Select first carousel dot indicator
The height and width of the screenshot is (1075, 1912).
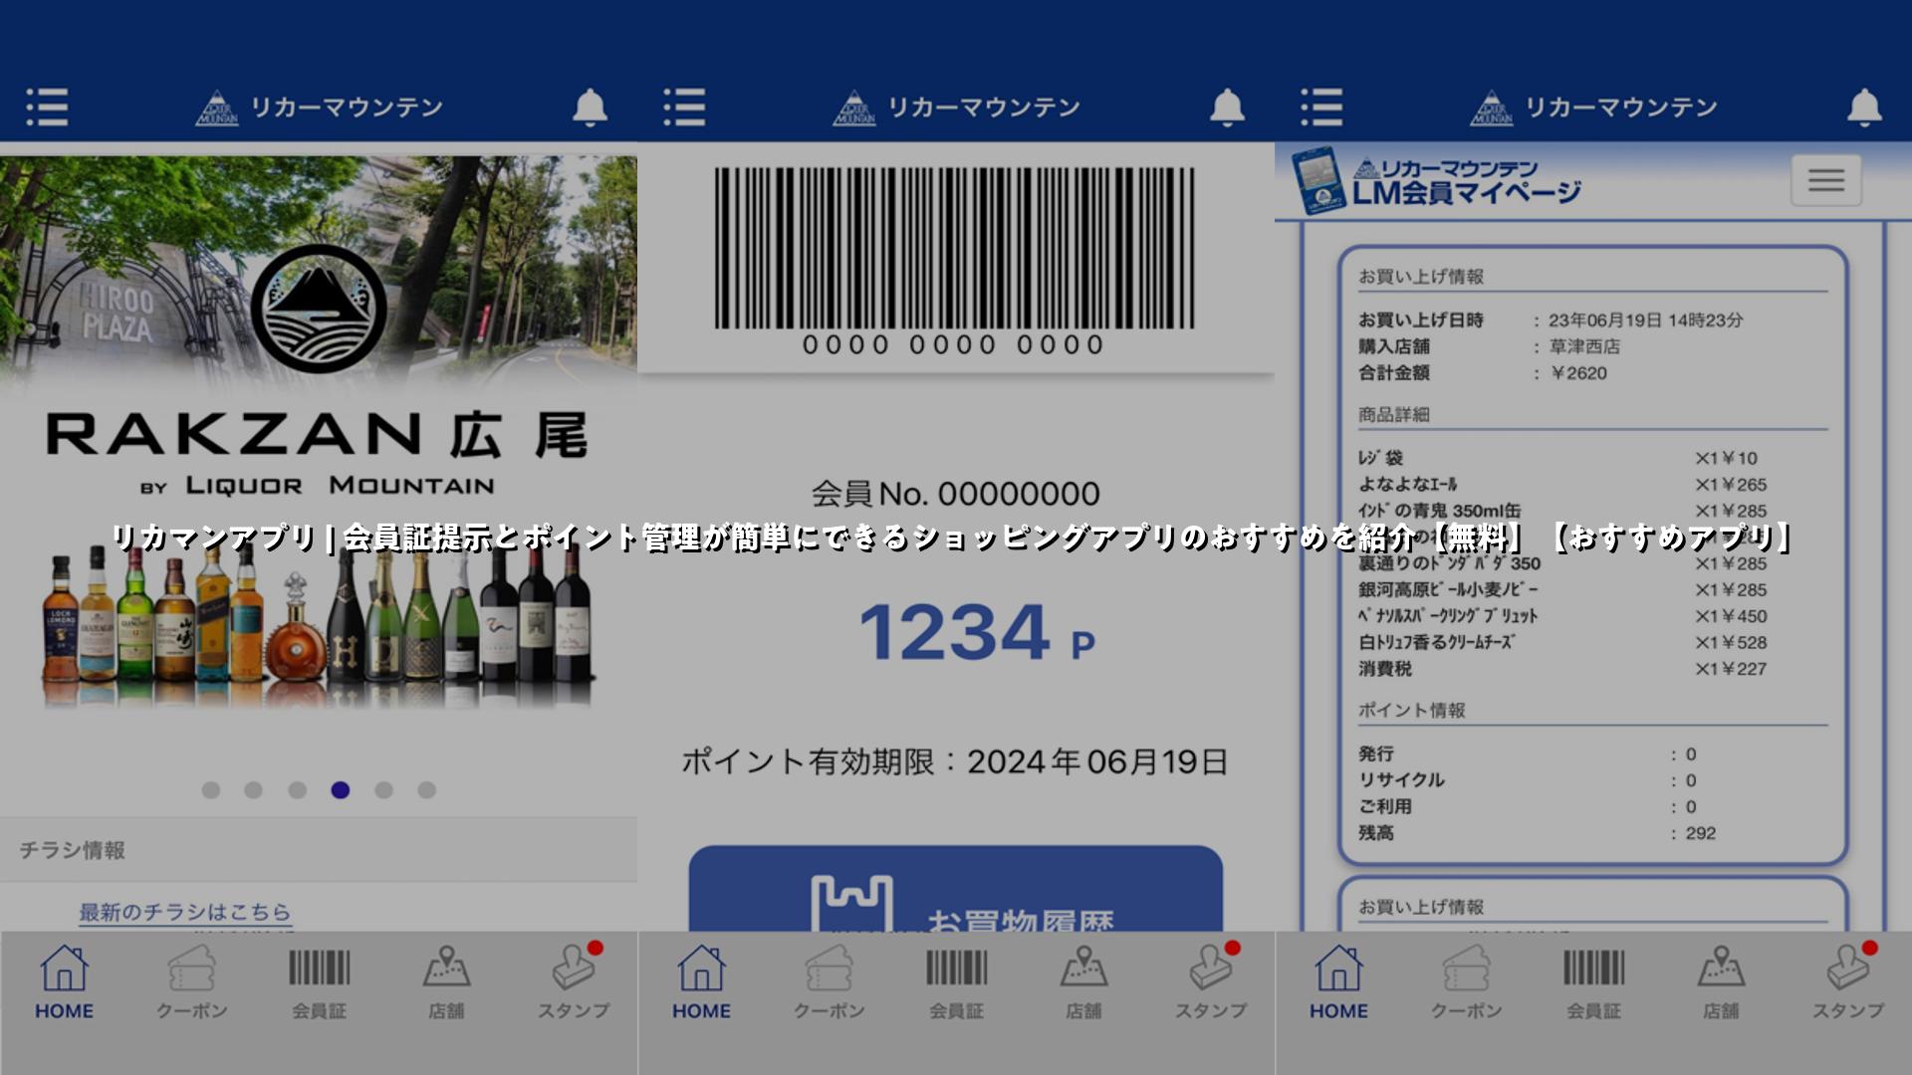210,790
